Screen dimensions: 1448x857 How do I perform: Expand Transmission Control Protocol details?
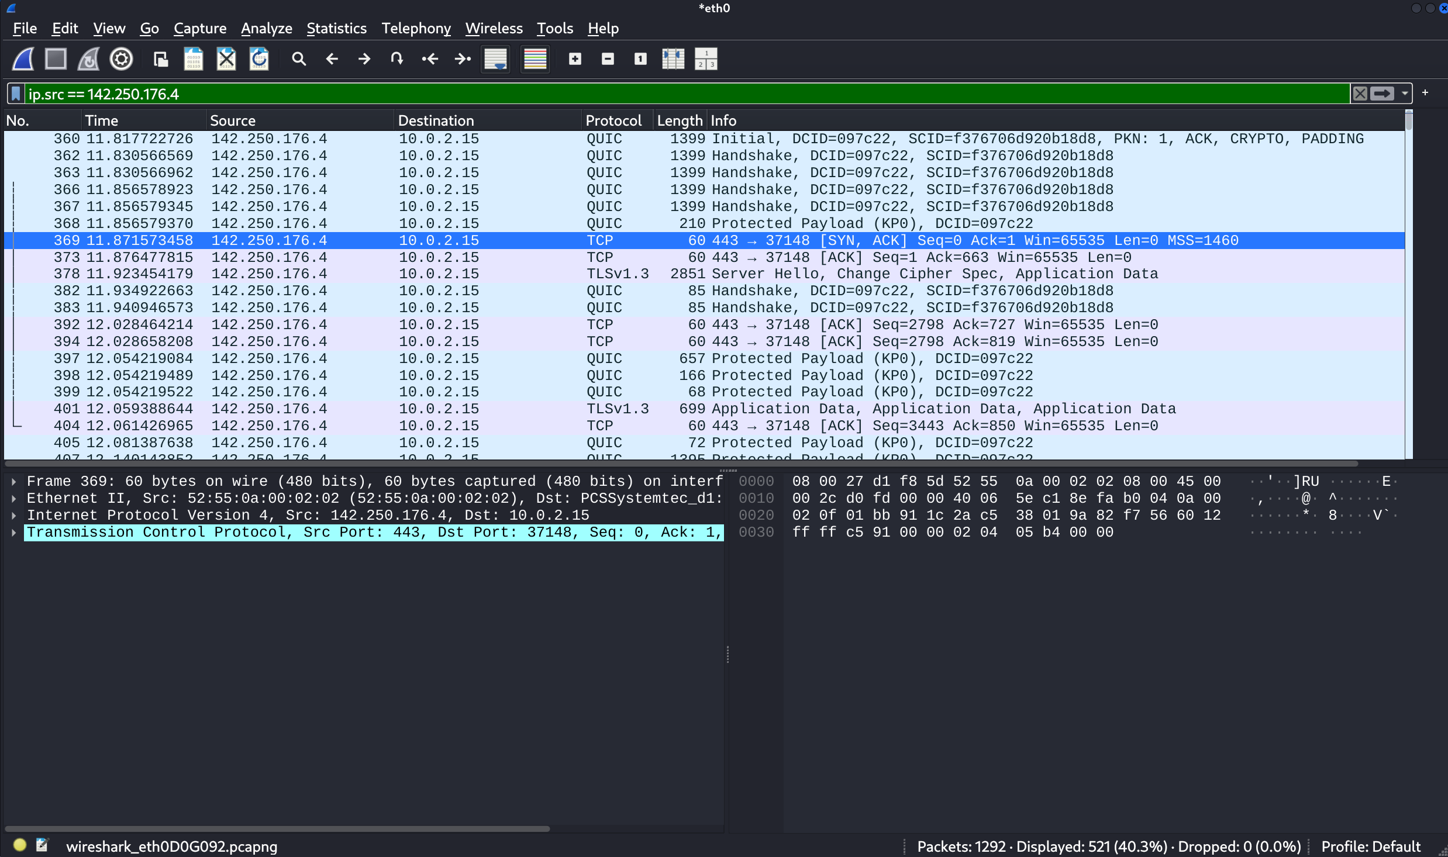(13, 533)
